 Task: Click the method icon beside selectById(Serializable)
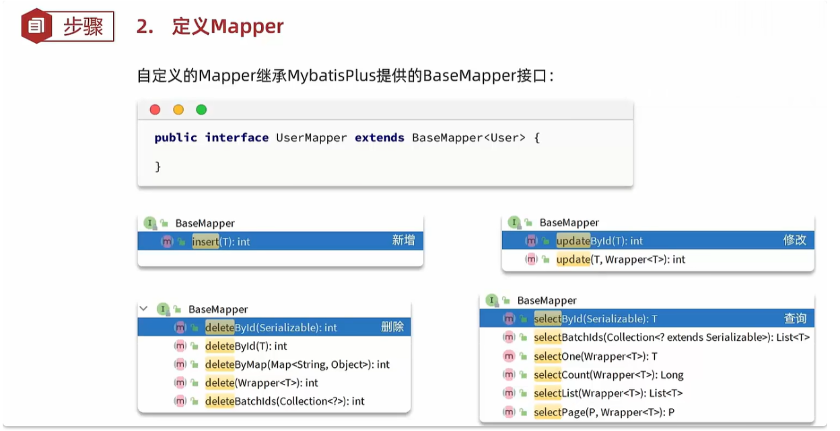pos(509,319)
